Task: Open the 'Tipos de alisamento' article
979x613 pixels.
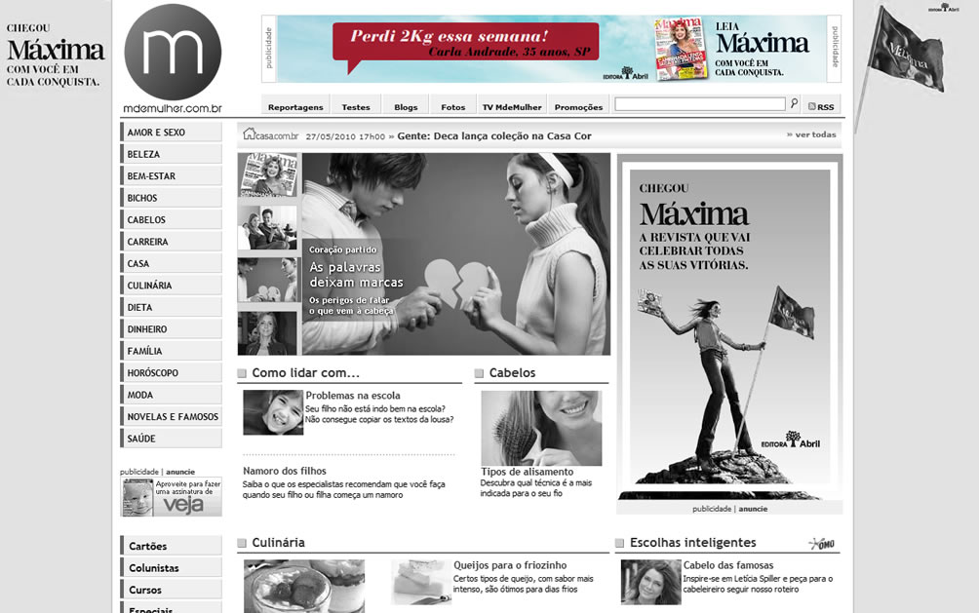Action: point(527,472)
